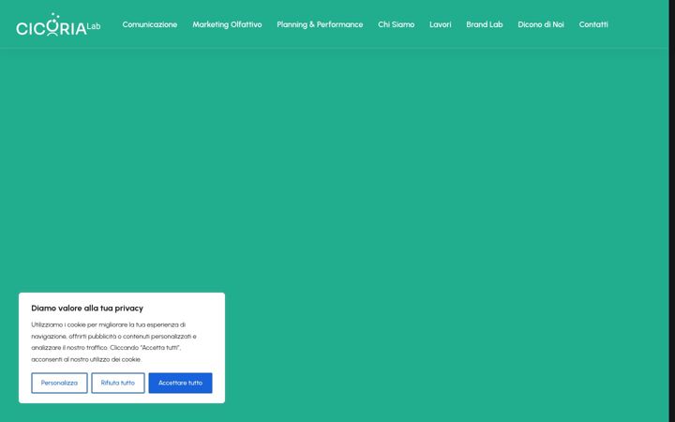The height and width of the screenshot is (422, 675).
Task: Click the Cicoria Lab logo
Action: pyautogui.click(x=58, y=24)
